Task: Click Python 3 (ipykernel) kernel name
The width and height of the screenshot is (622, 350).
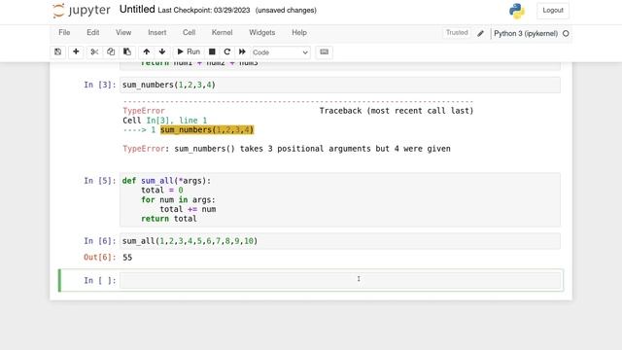Action: 526,34
